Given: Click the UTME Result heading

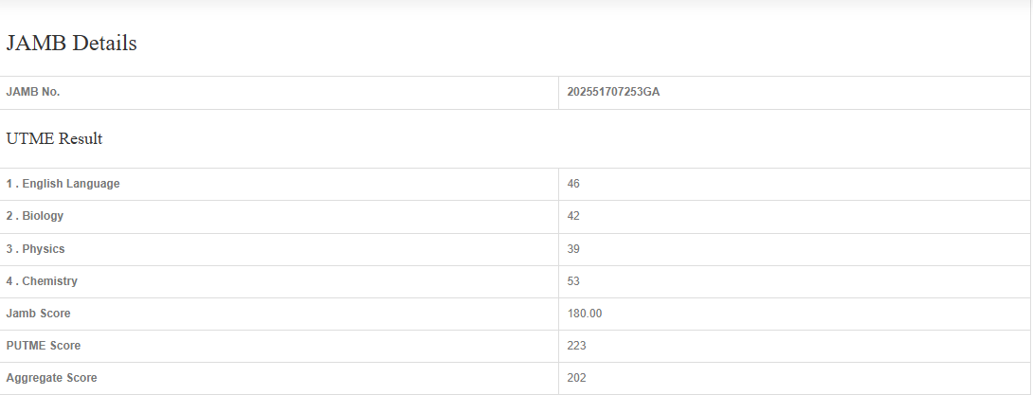Looking at the screenshot, I should (x=54, y=138).
